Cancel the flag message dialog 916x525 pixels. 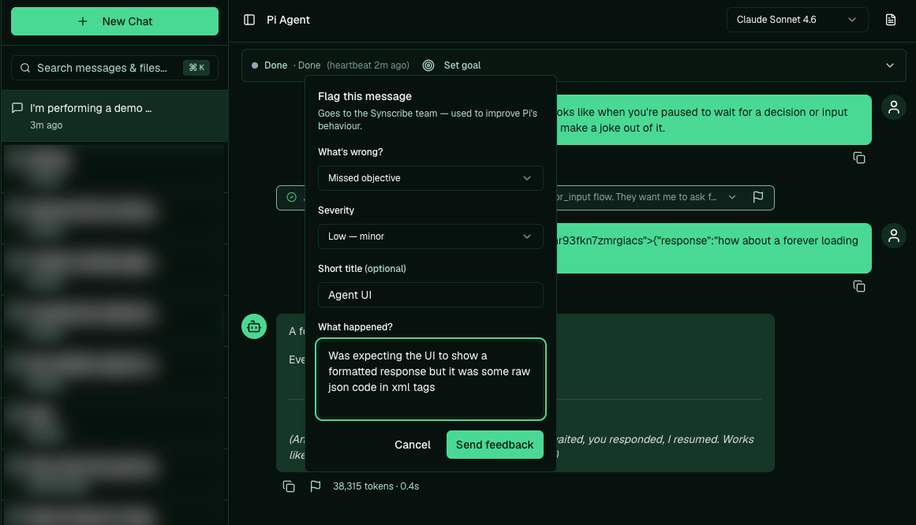413,445
